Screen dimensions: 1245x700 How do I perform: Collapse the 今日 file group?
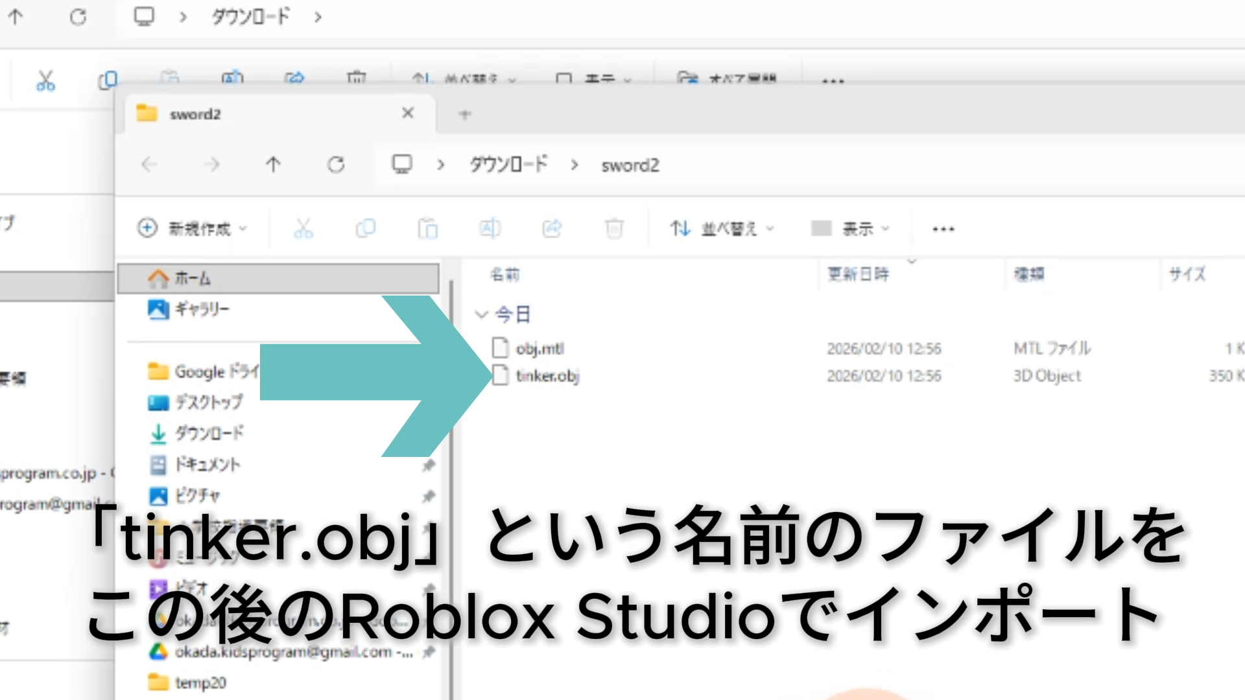[481, 314]
